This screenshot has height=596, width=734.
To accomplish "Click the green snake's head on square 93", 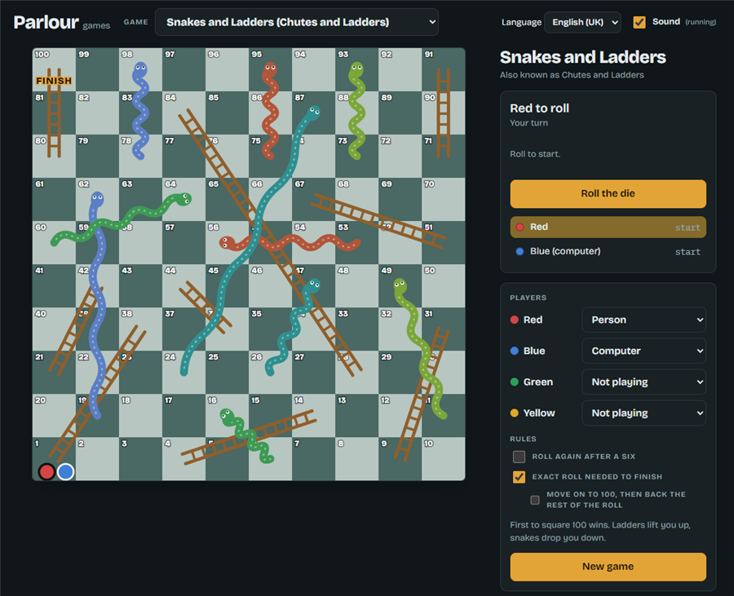I will (356, 69).
